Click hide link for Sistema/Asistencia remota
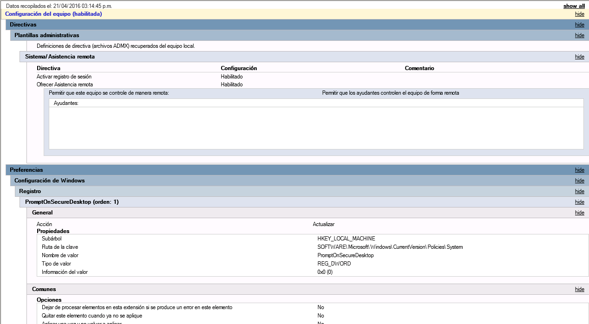 (x=579, y=57)
